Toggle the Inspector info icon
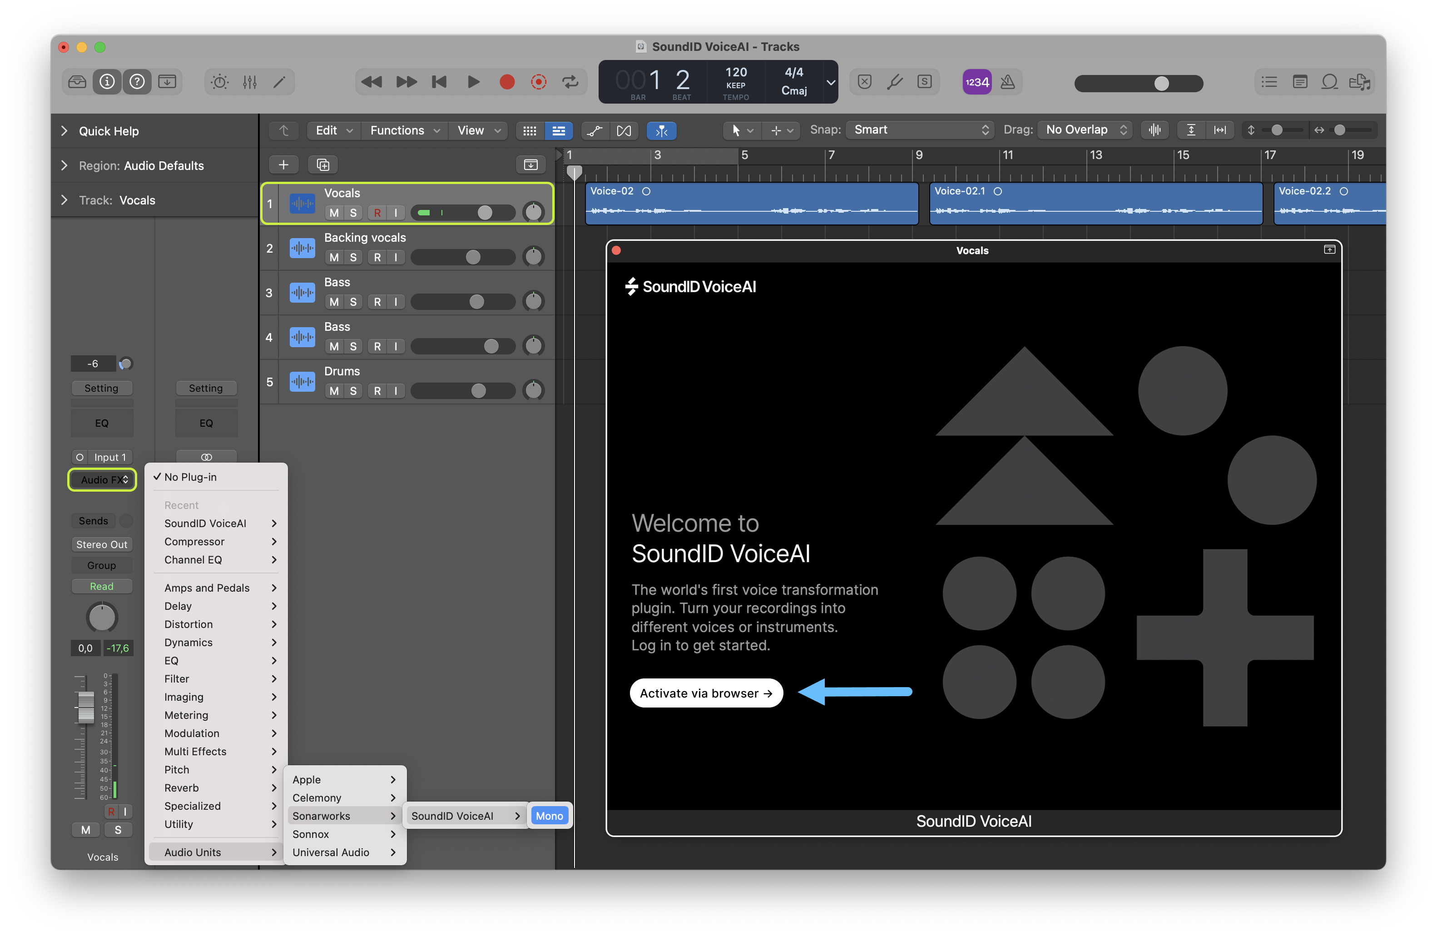Viewport: 1437px width, 937px height. tap(107, 81)
